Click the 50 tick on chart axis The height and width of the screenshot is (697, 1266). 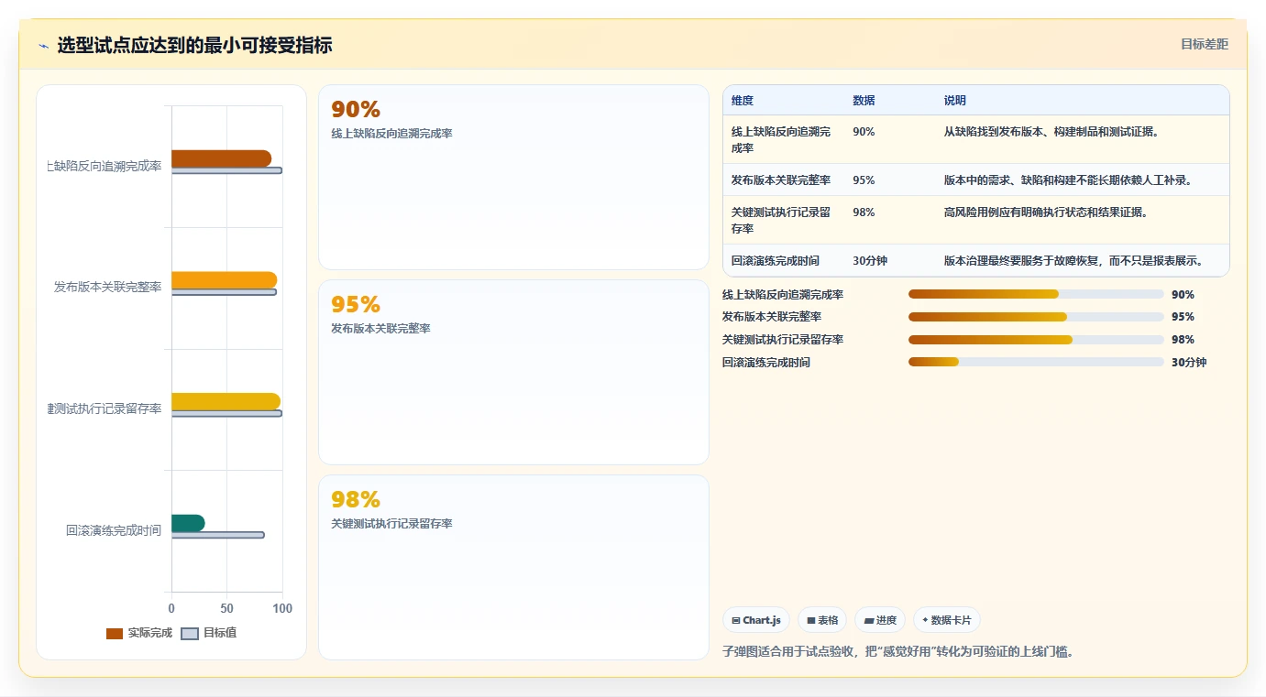tap(227, 608)
